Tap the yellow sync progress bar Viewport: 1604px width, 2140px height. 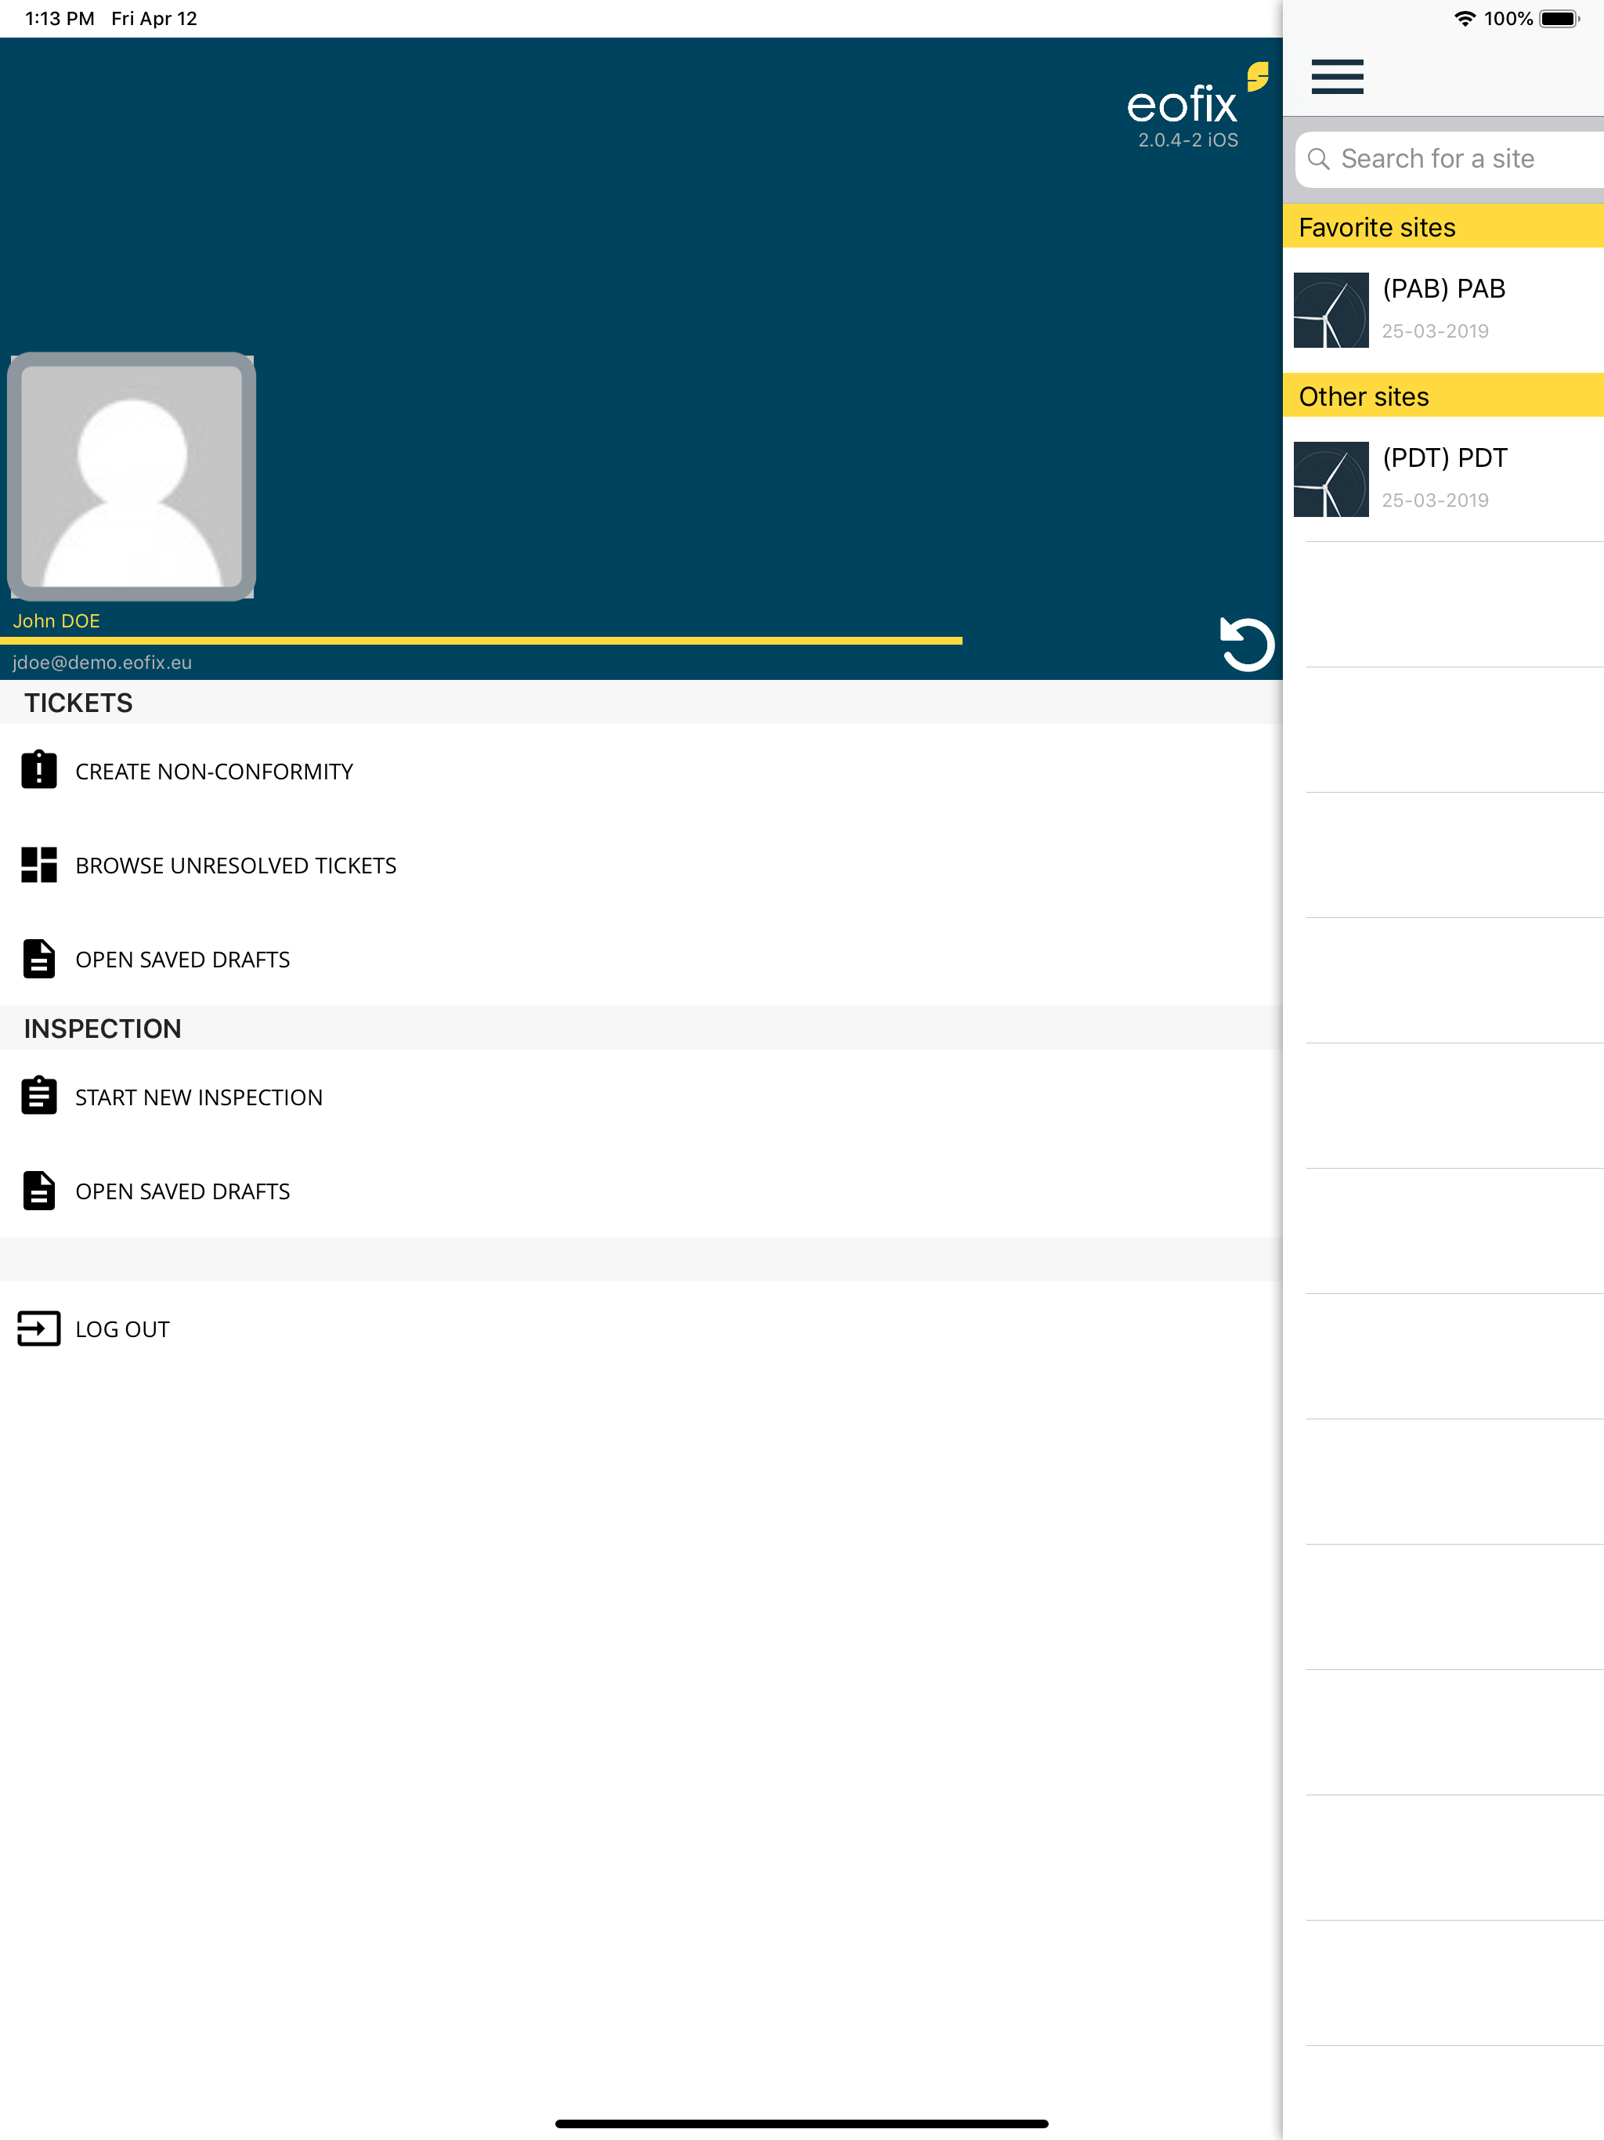pos(481,641)
